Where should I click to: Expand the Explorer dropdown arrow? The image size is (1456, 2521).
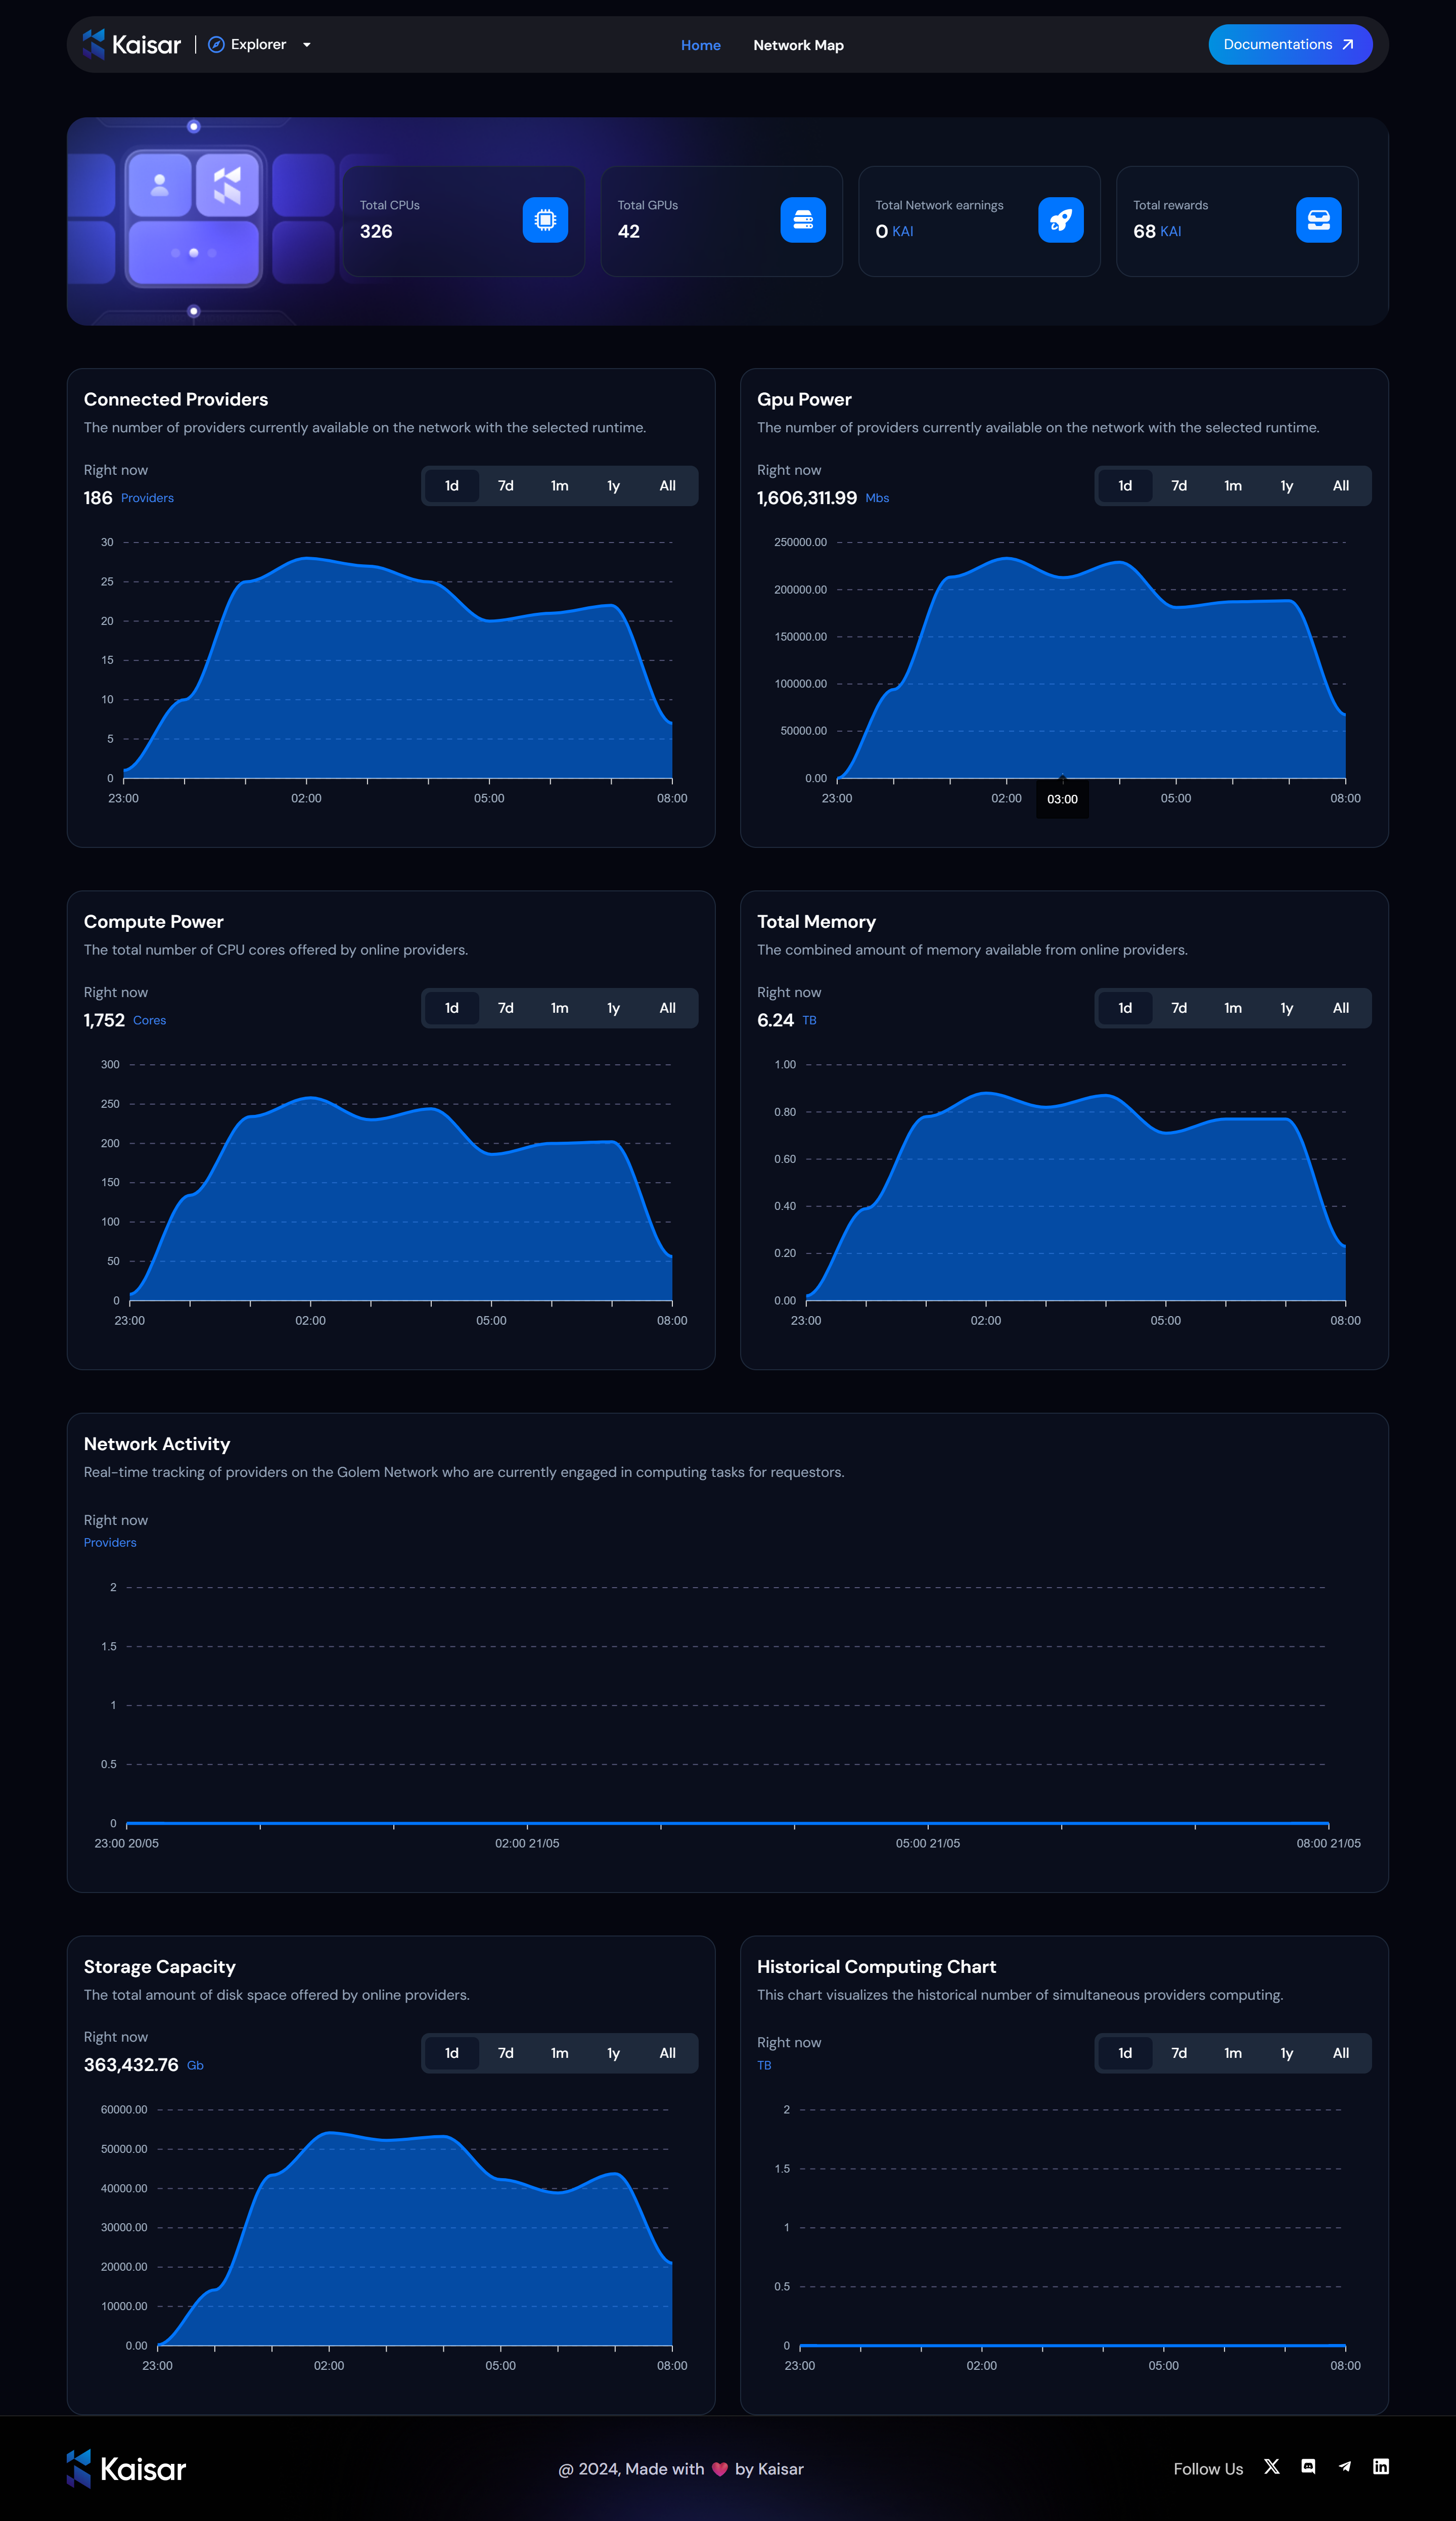tap(307, 45)
